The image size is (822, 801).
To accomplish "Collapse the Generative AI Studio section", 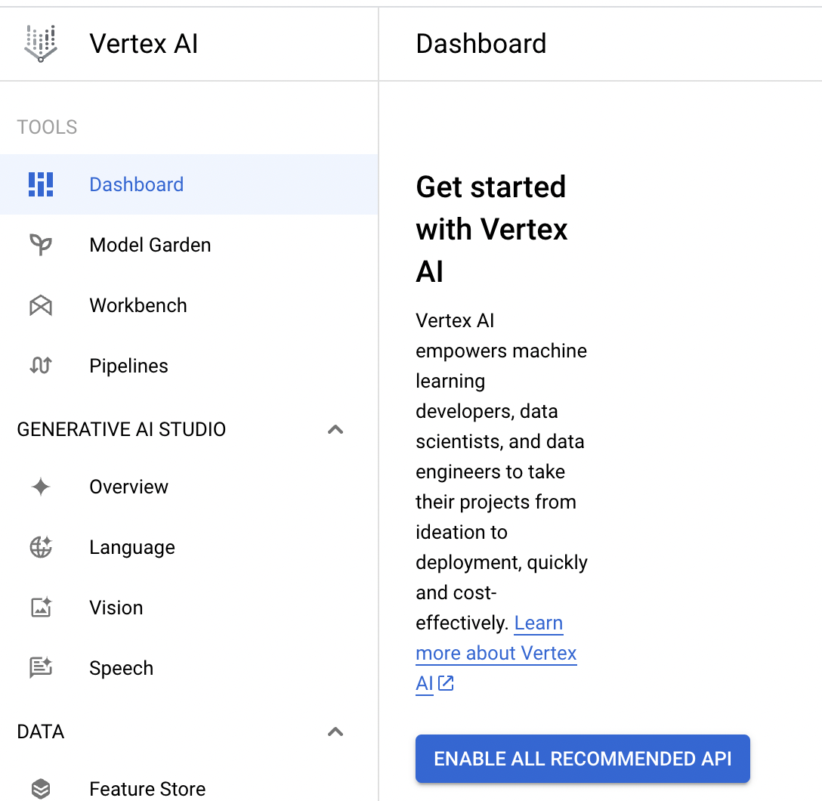I will tap(335, 429).
